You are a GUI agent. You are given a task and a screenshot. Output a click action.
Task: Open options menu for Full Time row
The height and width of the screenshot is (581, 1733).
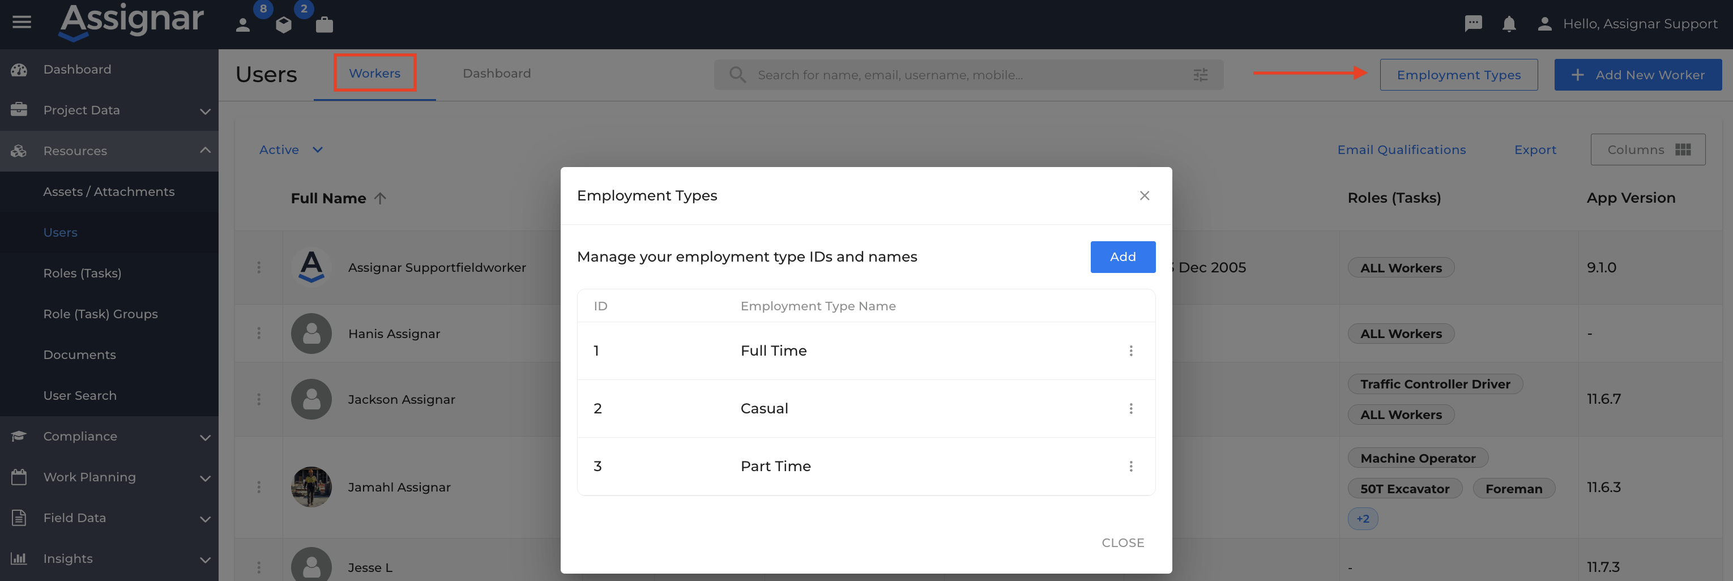1131,351
